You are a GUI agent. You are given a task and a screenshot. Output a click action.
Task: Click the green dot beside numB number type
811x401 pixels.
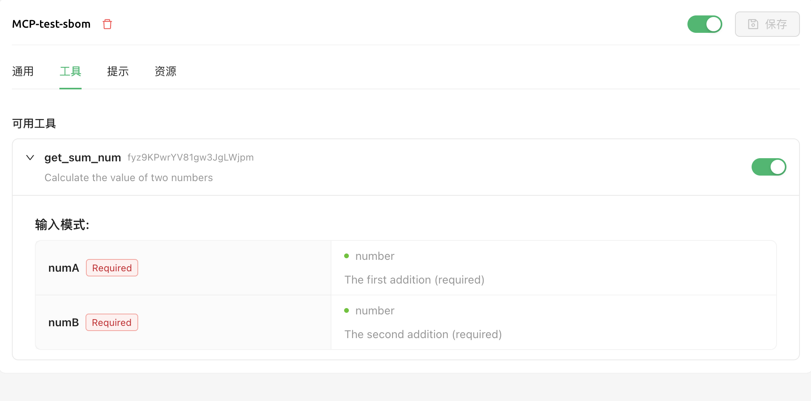346,310
